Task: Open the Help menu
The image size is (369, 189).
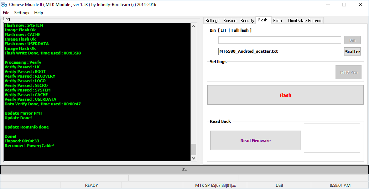Action: point(38,13)
